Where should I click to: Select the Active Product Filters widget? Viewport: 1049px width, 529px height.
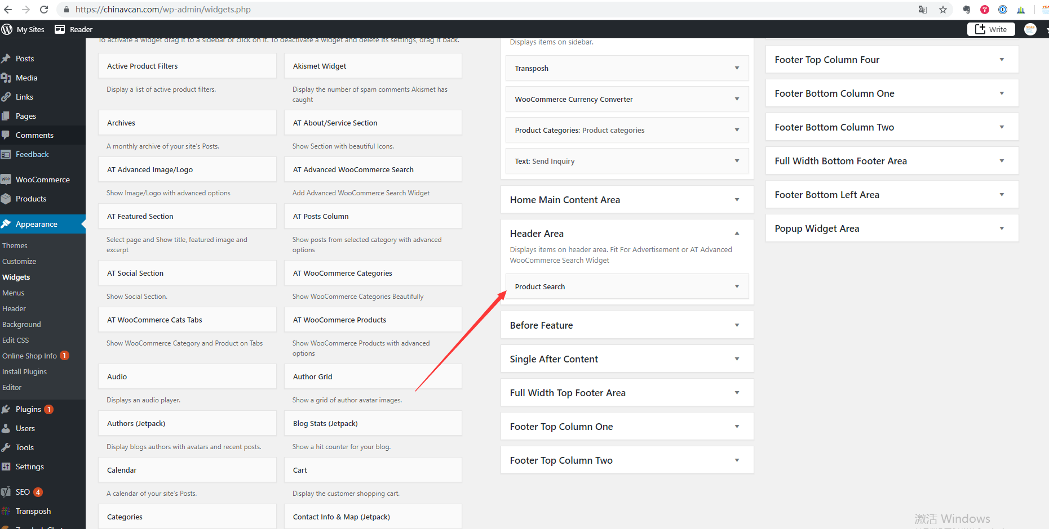pyautogui.click(x=187, y=66)
